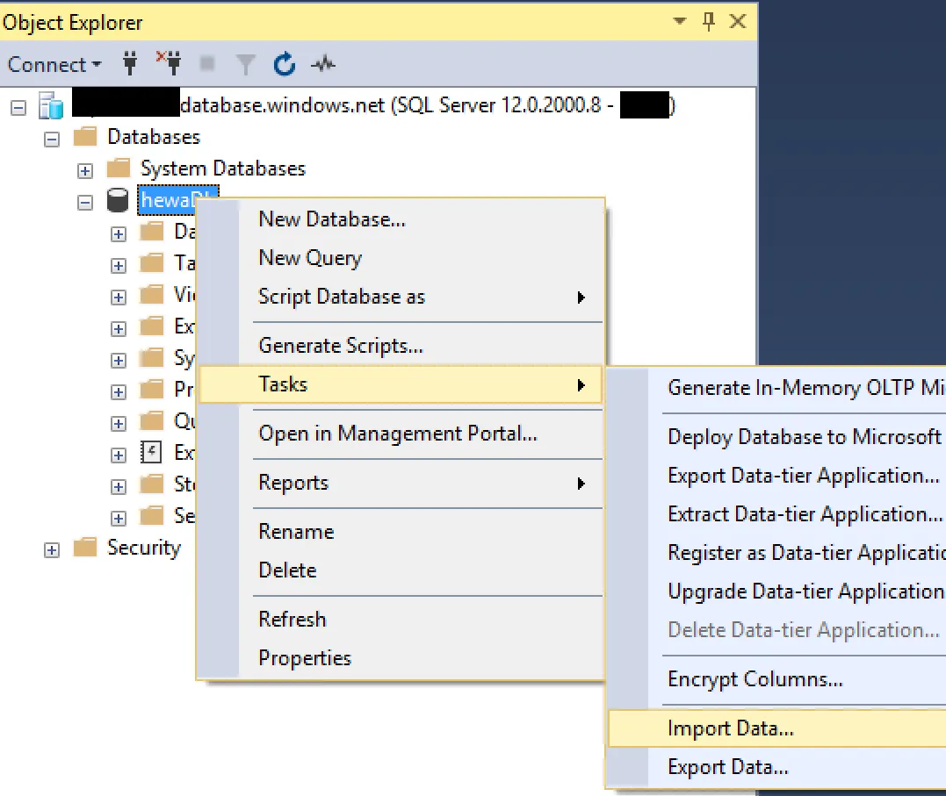This screenshot has width=946, height=796.
Task: Expand the Security folder node
Action: click(52, 549)
